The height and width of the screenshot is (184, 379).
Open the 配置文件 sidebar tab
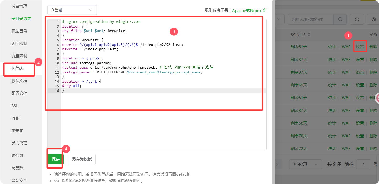pyautogui.click(x=19, y=93)
